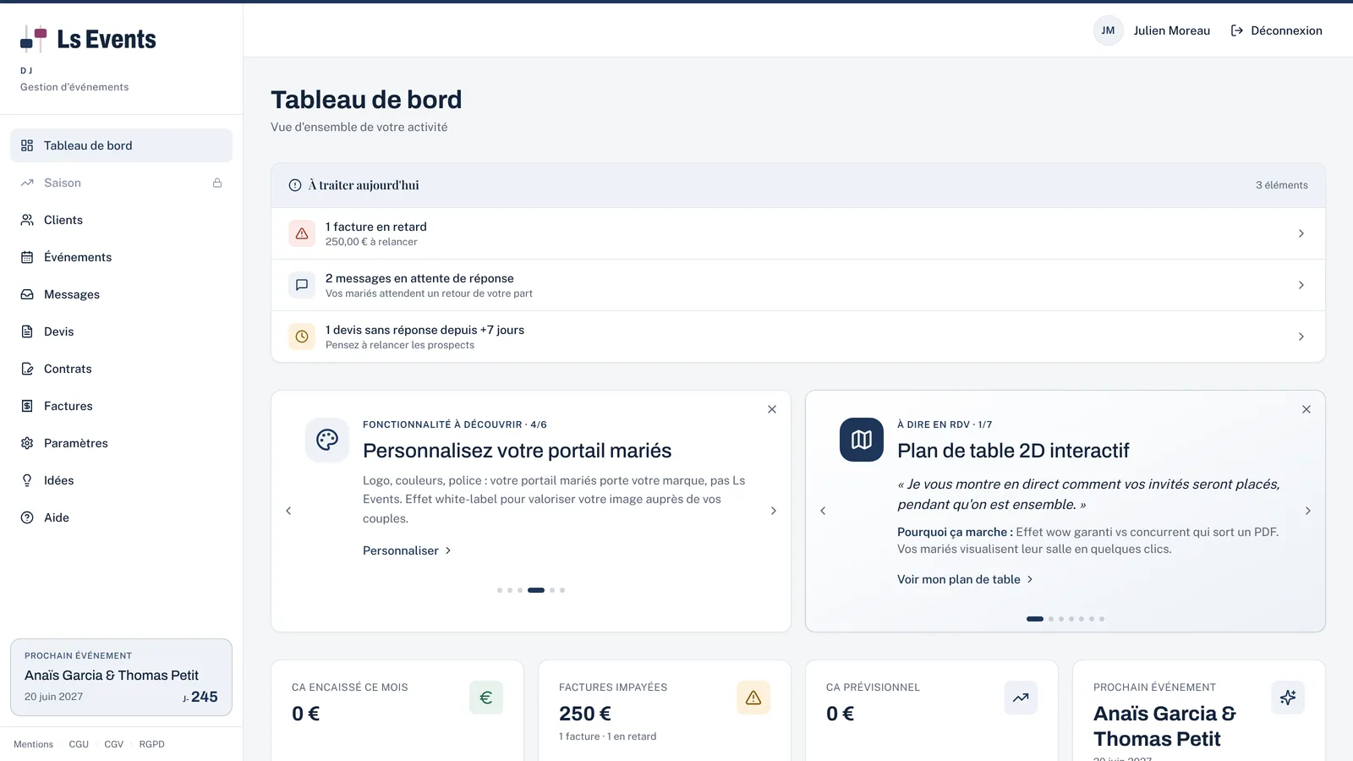Close the À dire en RDV card

click(x=1306, y=409)
